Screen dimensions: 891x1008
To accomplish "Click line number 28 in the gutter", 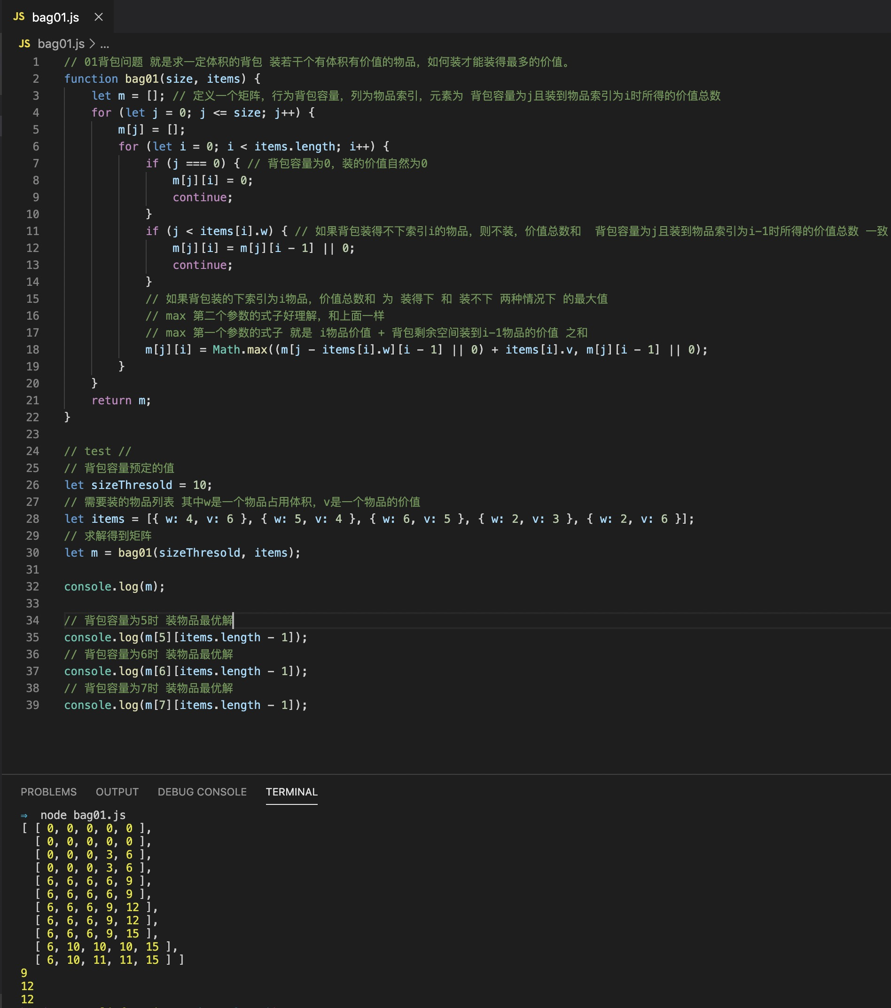I will pos(32,519).
